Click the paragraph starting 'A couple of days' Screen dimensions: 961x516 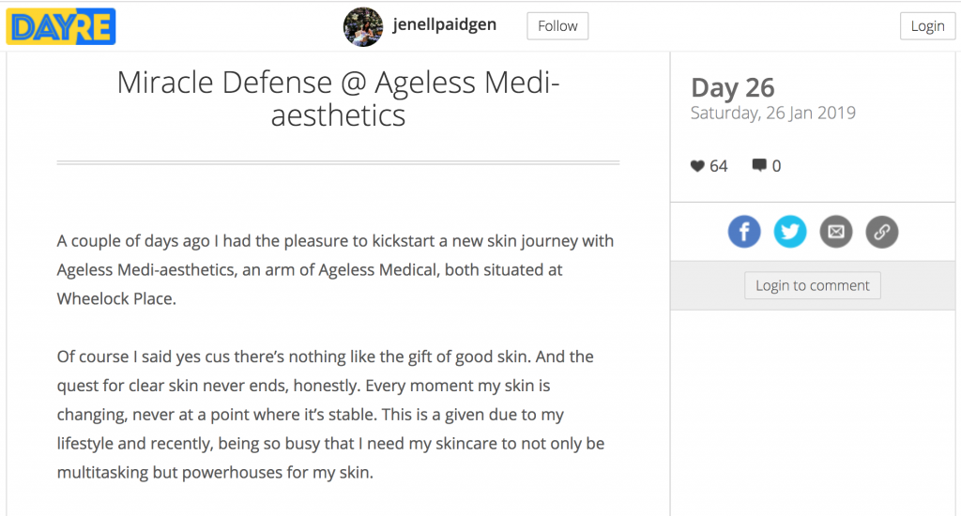(x=335, y=269)
